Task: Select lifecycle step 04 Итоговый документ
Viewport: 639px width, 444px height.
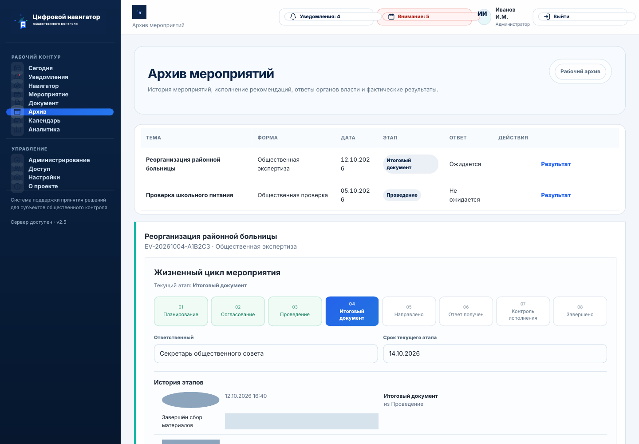Action: 352,311
